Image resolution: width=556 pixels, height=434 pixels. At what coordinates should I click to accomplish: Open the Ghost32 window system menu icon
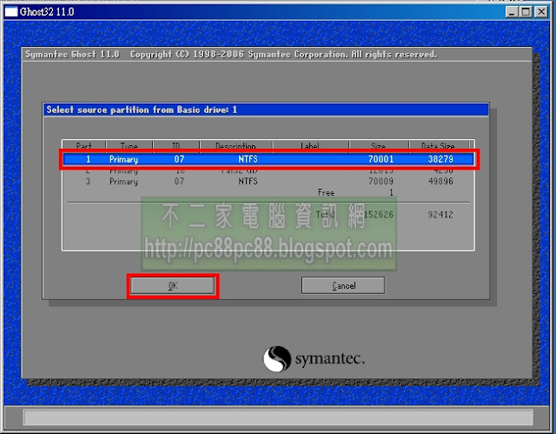pyautogui.click(x=11, y=11)
